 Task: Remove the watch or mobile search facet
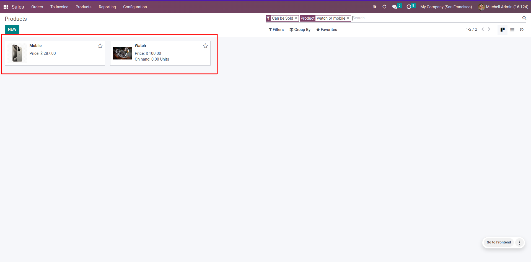click(348, 18)
